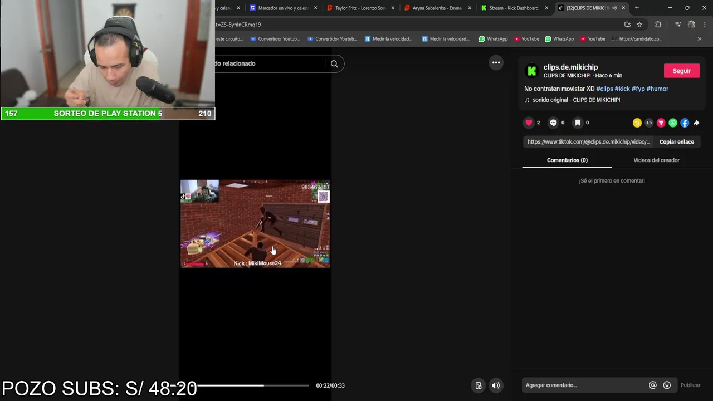The width and height of the screenshot is (713, 401).
Task: Open comments via speech bubble icon
Action: click(553, 123)
